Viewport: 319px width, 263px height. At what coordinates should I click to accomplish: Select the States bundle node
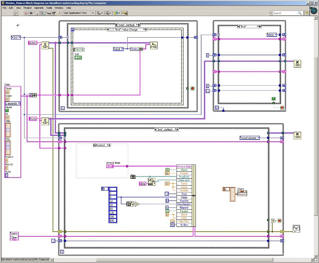(x=137, y=49)
